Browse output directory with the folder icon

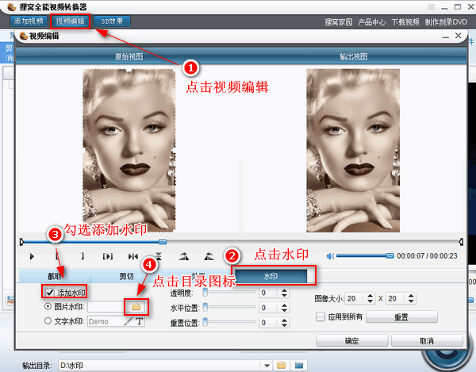(282, 365)
